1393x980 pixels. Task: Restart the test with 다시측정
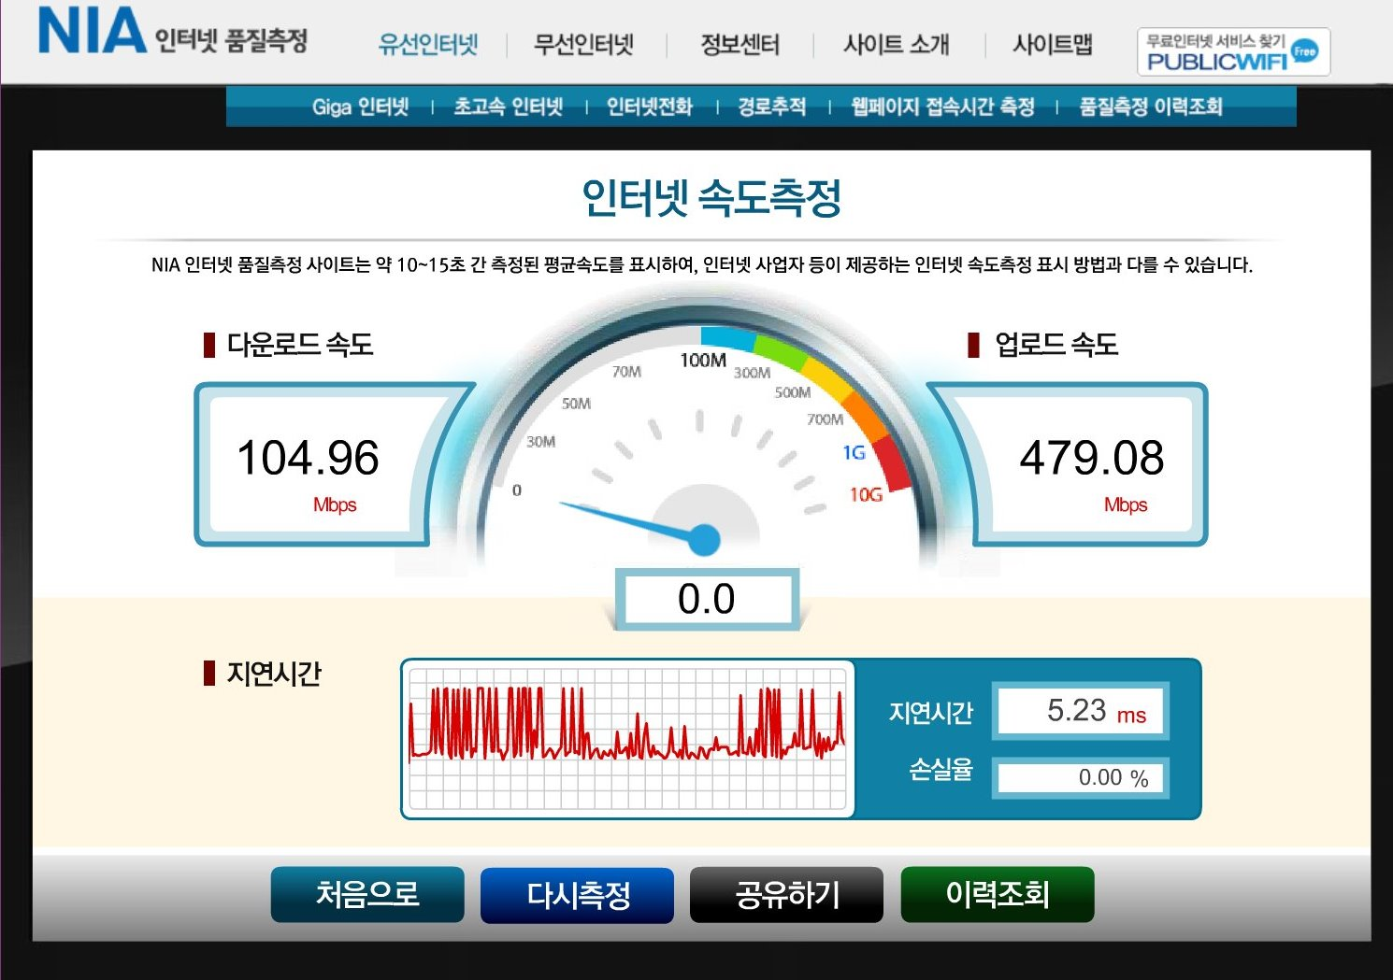pyautogui.click(x=578, y=895)
